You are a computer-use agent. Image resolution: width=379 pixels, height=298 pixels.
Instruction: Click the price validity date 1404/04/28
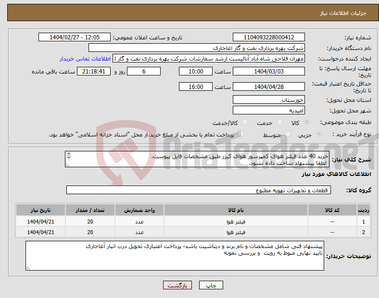[268, 87]
